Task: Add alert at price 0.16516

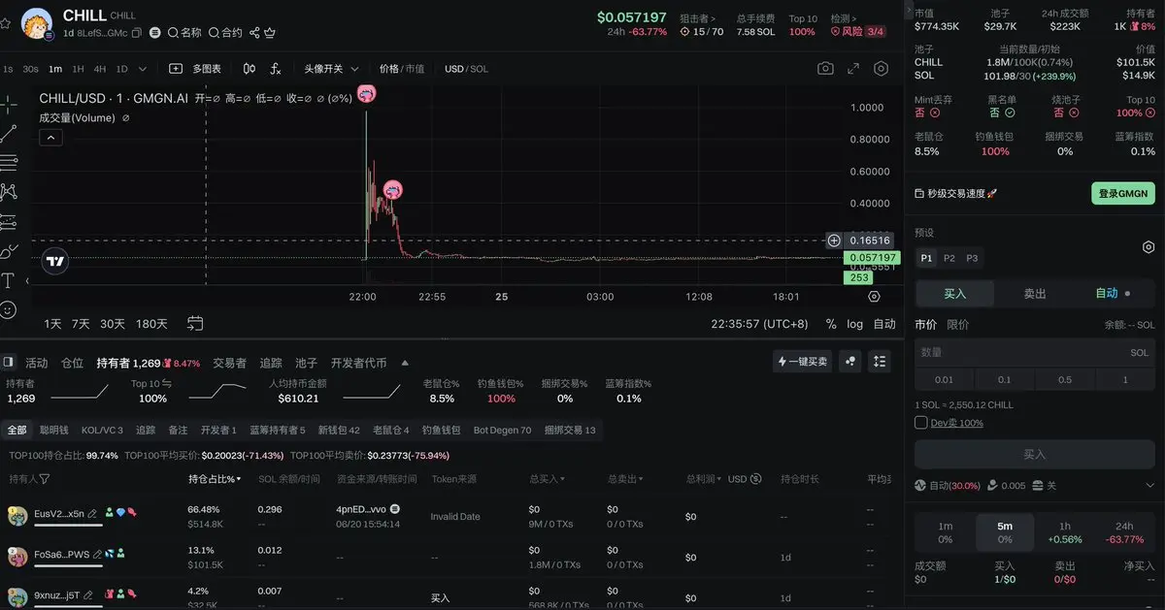Action: (834, 241)
